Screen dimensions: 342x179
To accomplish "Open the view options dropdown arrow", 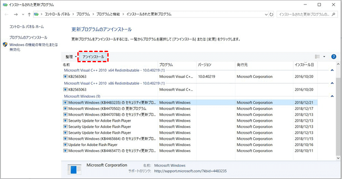I will pyautogui.click(x=324, y=57).
